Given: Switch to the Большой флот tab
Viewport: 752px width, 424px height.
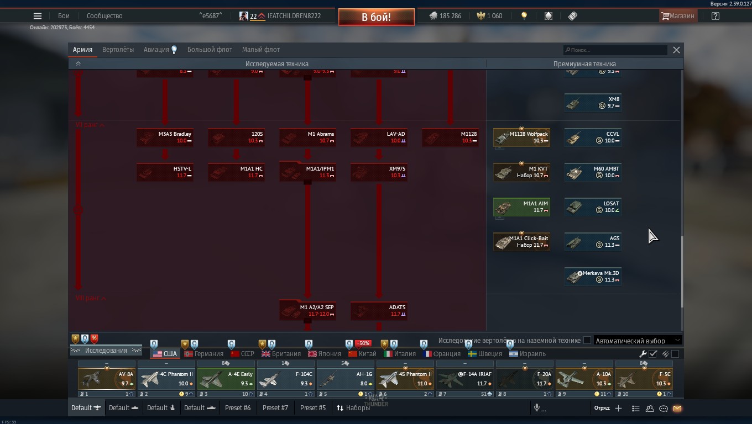Looking at the screenshot, I should coord(210,50).
